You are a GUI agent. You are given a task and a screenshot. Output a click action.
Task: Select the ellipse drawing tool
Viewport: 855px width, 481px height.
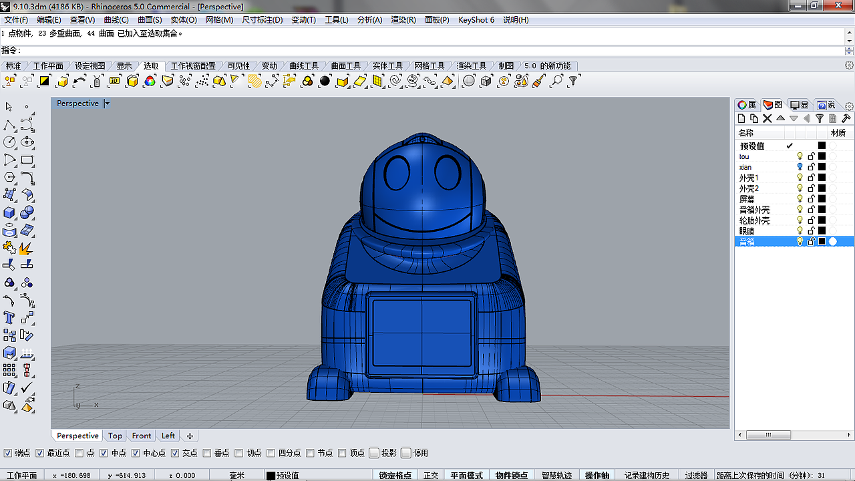(27, 142)
